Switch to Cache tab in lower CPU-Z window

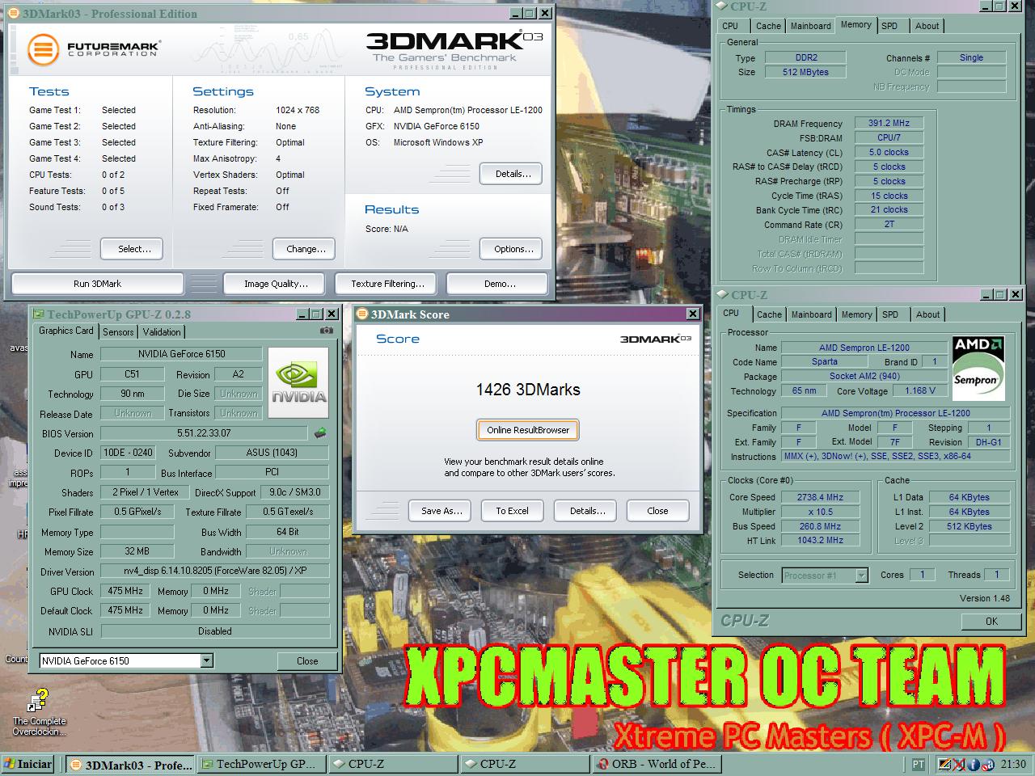click(x=769, y=314)
